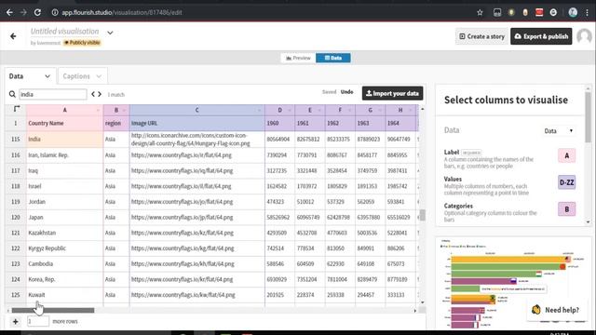Select the Cambodia country cell
This screenshot has height=335, width=596.
tap(64, 264)
